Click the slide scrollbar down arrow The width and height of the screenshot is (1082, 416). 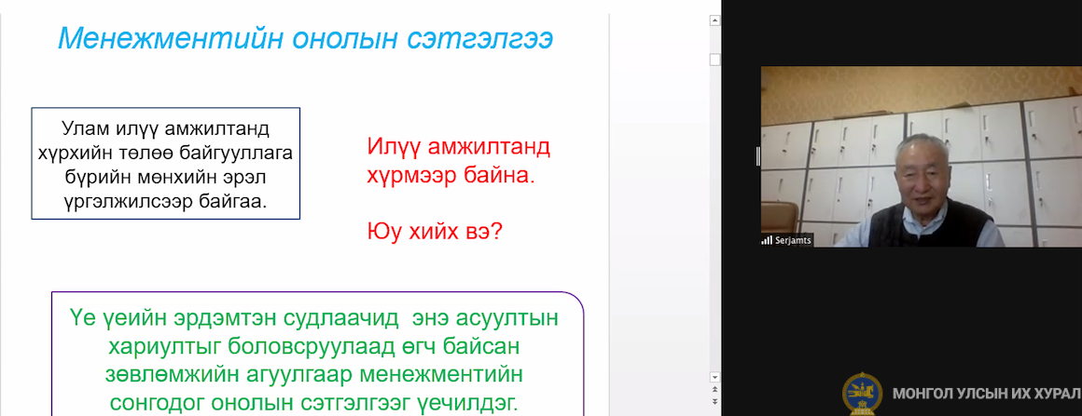pyautogui.click(x=714, y=377)
